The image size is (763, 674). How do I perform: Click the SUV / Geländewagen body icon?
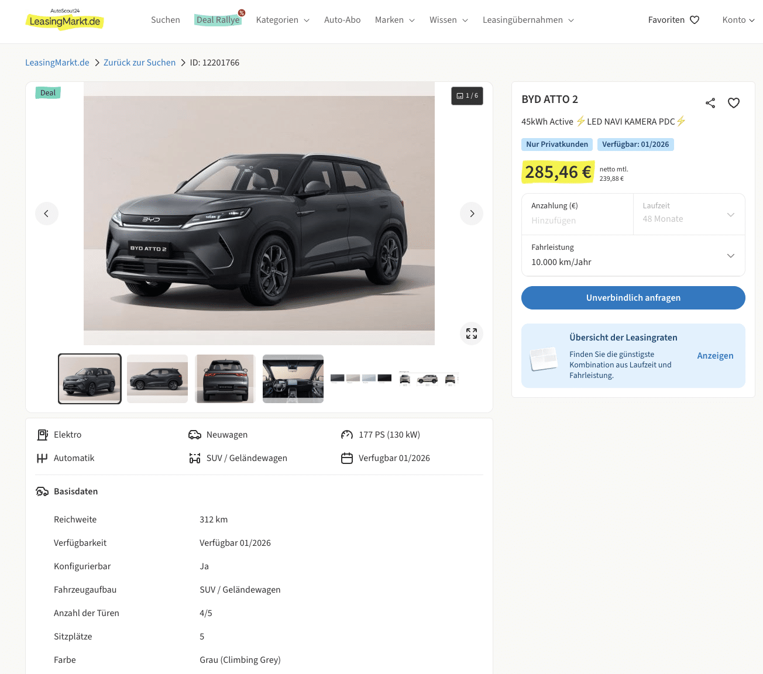pos(195,458)
